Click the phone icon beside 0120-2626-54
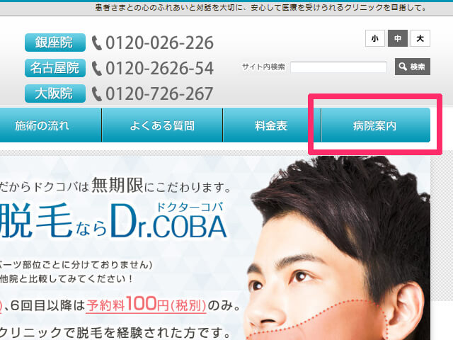The width and height of the screenshot is (453, 340). (97, 69)
